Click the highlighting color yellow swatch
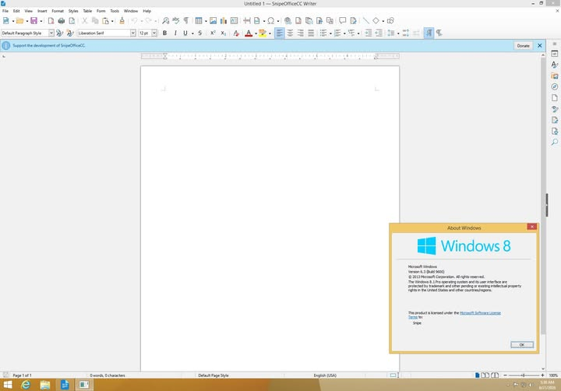Image resolution: width=561 pixels, height=391 pixels. coord(263,33)
